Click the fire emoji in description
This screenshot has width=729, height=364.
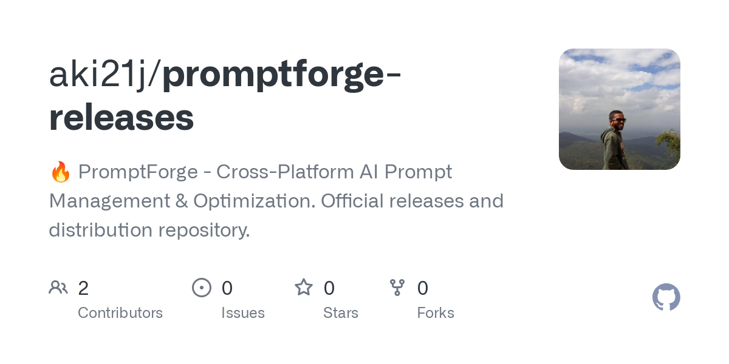(x=60, y=172)
